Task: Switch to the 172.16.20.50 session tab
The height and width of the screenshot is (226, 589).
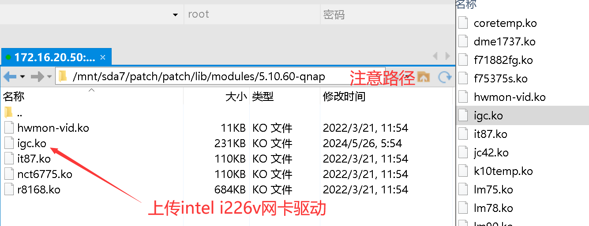Action: [51, 57]
